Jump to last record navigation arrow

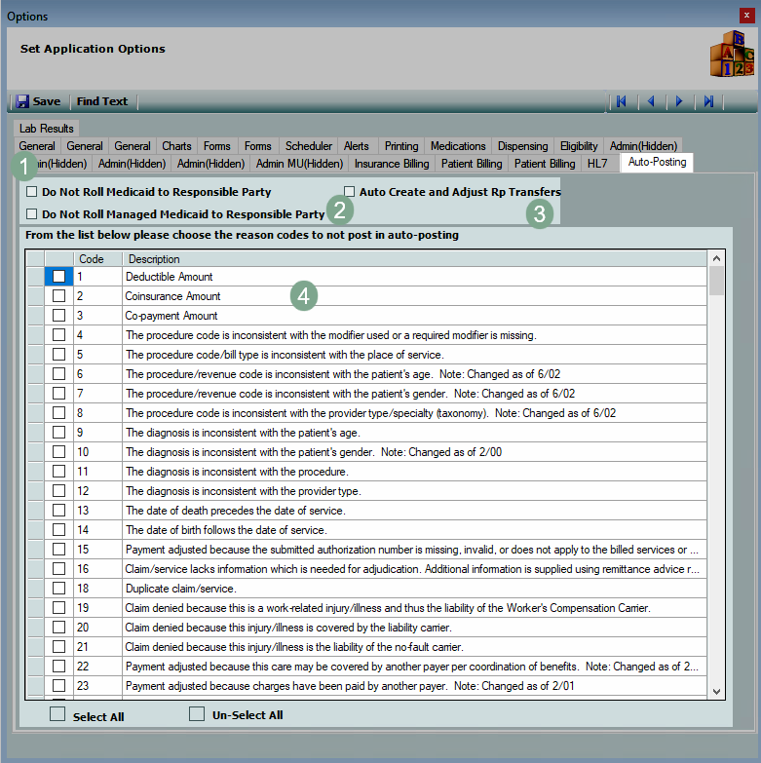708,101
